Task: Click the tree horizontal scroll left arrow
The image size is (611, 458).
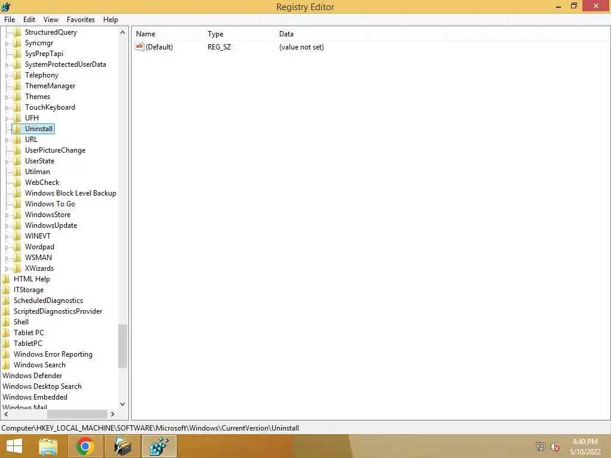Action: point(6,414)
